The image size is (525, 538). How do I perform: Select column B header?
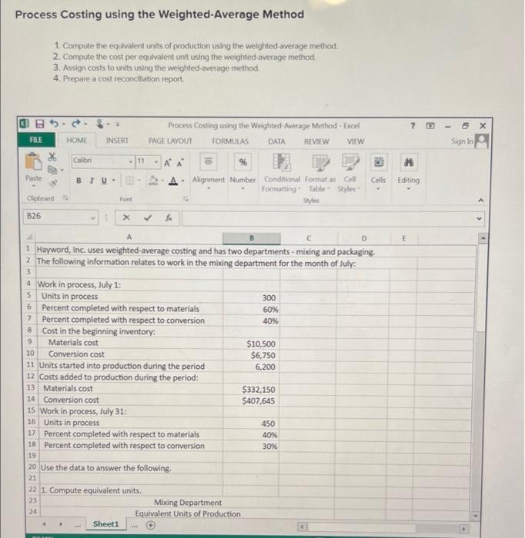coord(252,238)
